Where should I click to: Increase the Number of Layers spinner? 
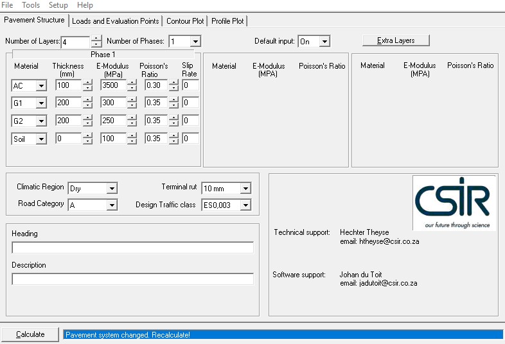click(x=96, y=38)
